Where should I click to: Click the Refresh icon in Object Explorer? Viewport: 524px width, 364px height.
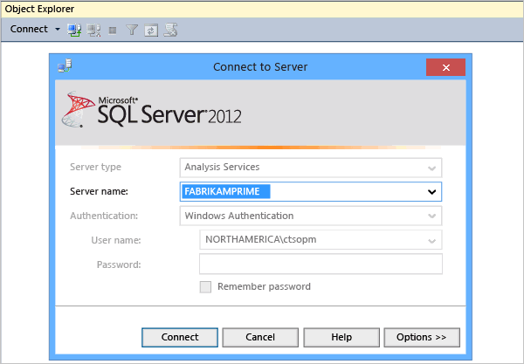(150, 30)
